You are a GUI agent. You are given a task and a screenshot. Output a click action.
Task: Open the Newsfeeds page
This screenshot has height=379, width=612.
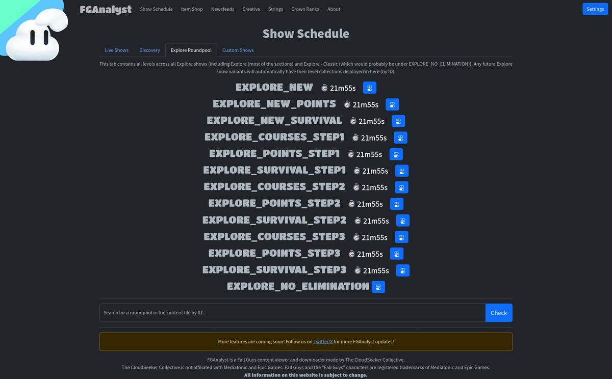pos(223,9)
